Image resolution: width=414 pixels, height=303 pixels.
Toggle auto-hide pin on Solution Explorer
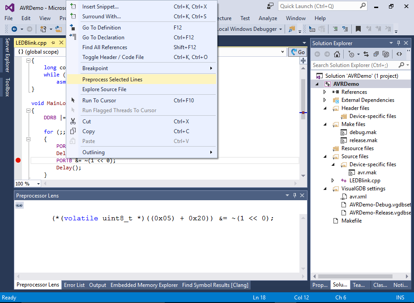(x=399, y=43)
